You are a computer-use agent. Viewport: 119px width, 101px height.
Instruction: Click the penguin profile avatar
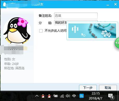coord(17,30)
